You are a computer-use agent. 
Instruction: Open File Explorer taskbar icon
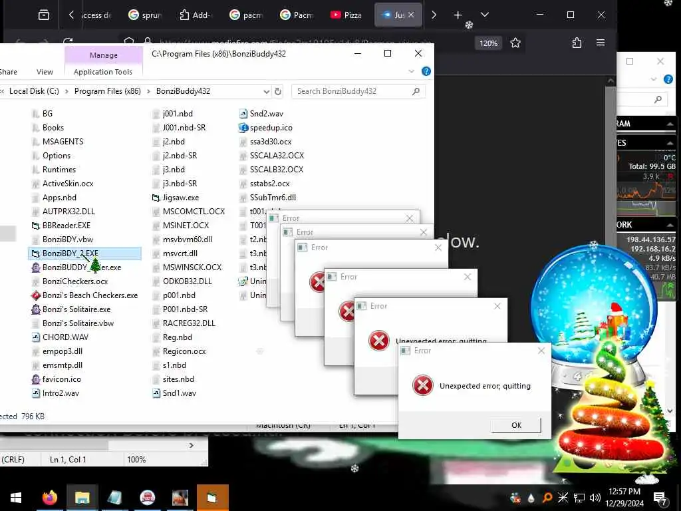82,498
